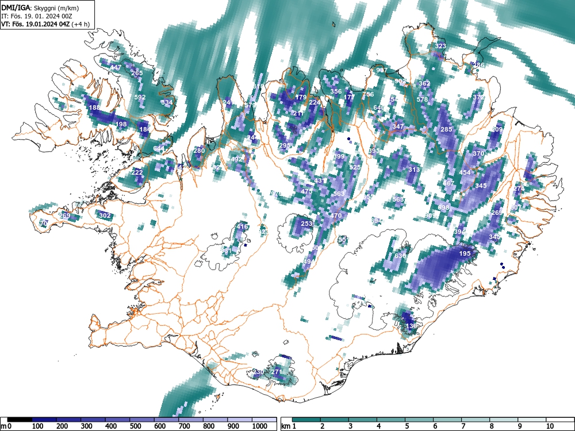Click the visibility value 630
The width and height of the screenshot is (575, 431).
[x=400, y=256]
